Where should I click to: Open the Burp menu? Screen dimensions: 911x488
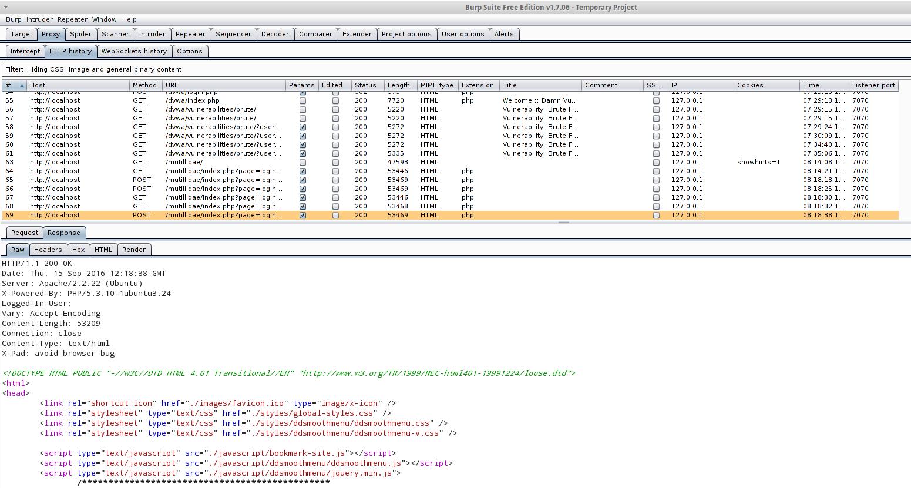click(x=14, y=19)
